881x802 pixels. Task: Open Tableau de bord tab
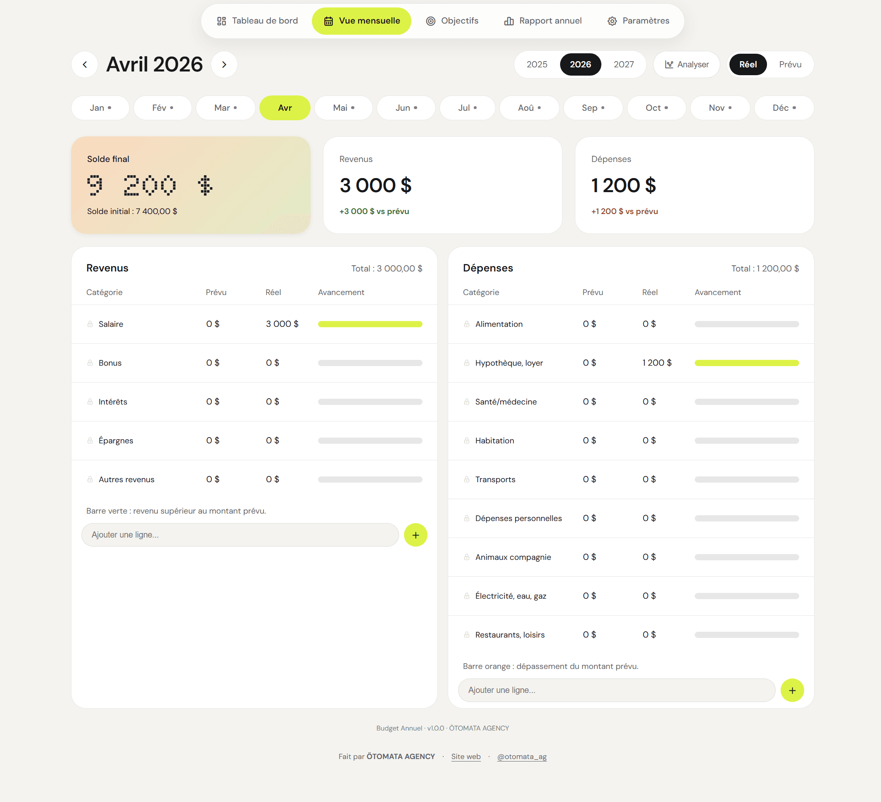point(257,21)
